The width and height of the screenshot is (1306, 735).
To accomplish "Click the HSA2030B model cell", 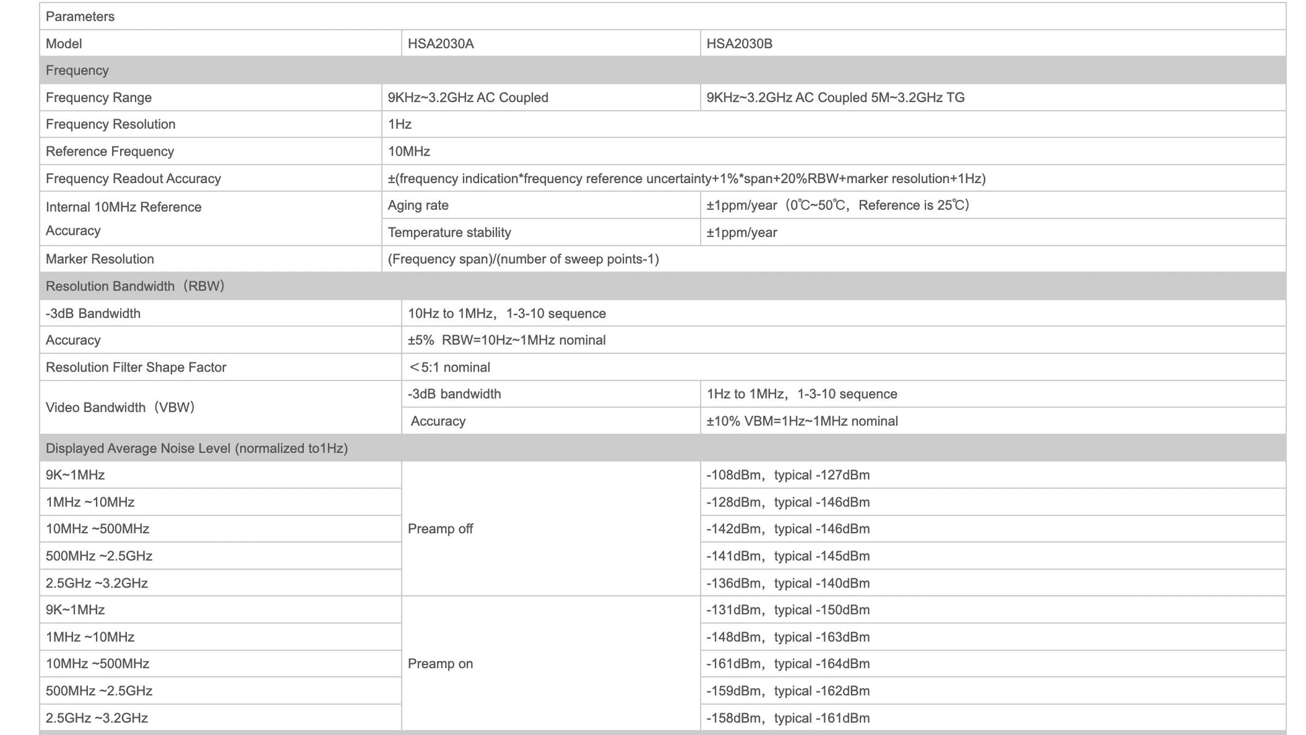I will coord(739,44).
